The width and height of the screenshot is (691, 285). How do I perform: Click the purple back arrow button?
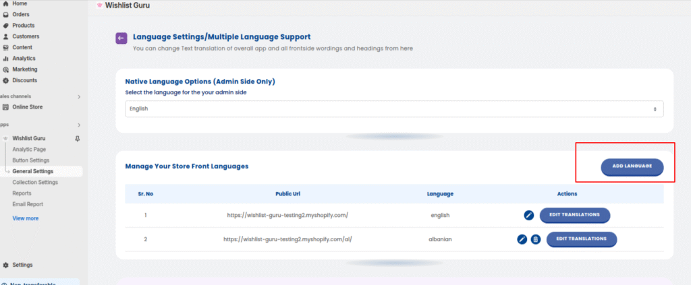[x=121, y=38]
